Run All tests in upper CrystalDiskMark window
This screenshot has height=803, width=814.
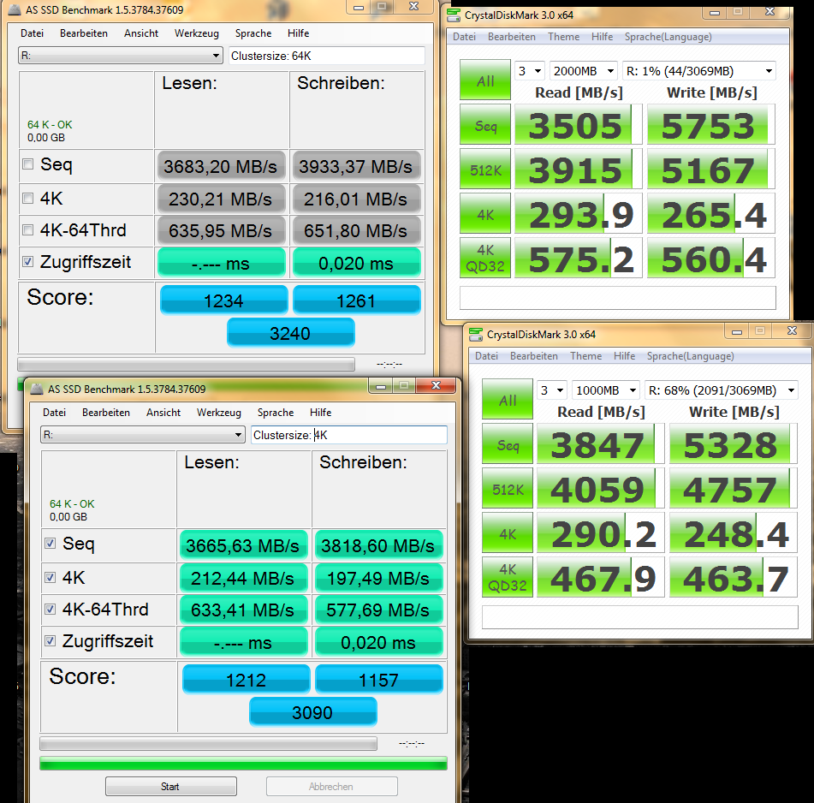coord(485,80)
